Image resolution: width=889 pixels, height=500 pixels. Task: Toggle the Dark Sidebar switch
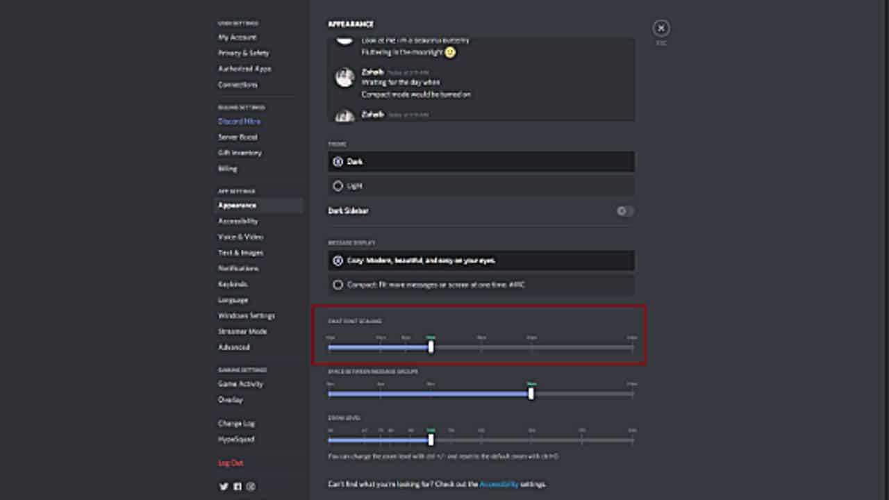(x=625, y=210)
